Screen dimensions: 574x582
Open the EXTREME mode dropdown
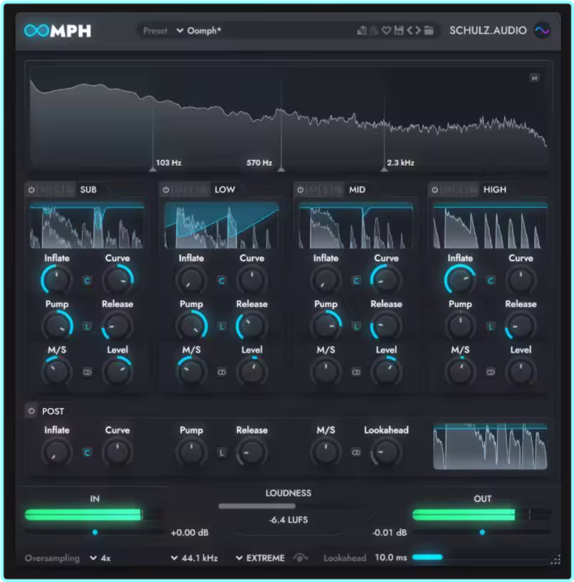(260, 558)
